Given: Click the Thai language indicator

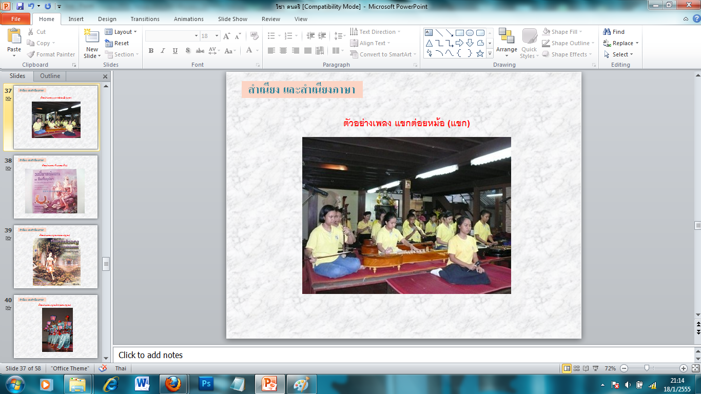Looking at the screenshot, I should pyautogui.click(x=121, y=368).
